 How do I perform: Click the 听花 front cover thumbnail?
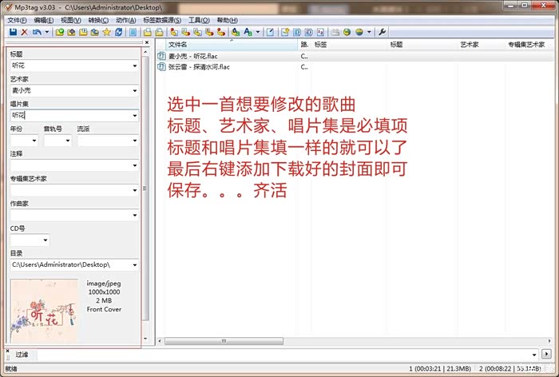pyautogui.click(x=44, y=312)
